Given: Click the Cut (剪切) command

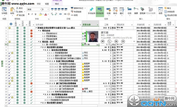Looking at the screenshot, I should point(19,8).
